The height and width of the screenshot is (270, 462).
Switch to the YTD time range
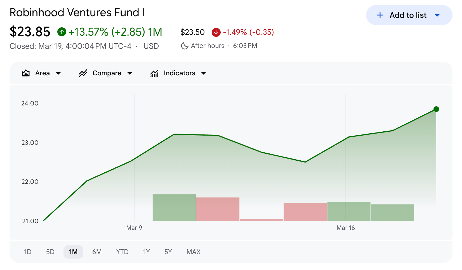pyautogui.click(x=122, y=252)
